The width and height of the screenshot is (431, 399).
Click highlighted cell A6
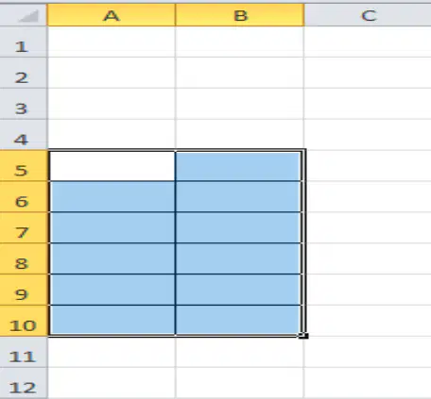pyautogui.click(x=112, y=197)
